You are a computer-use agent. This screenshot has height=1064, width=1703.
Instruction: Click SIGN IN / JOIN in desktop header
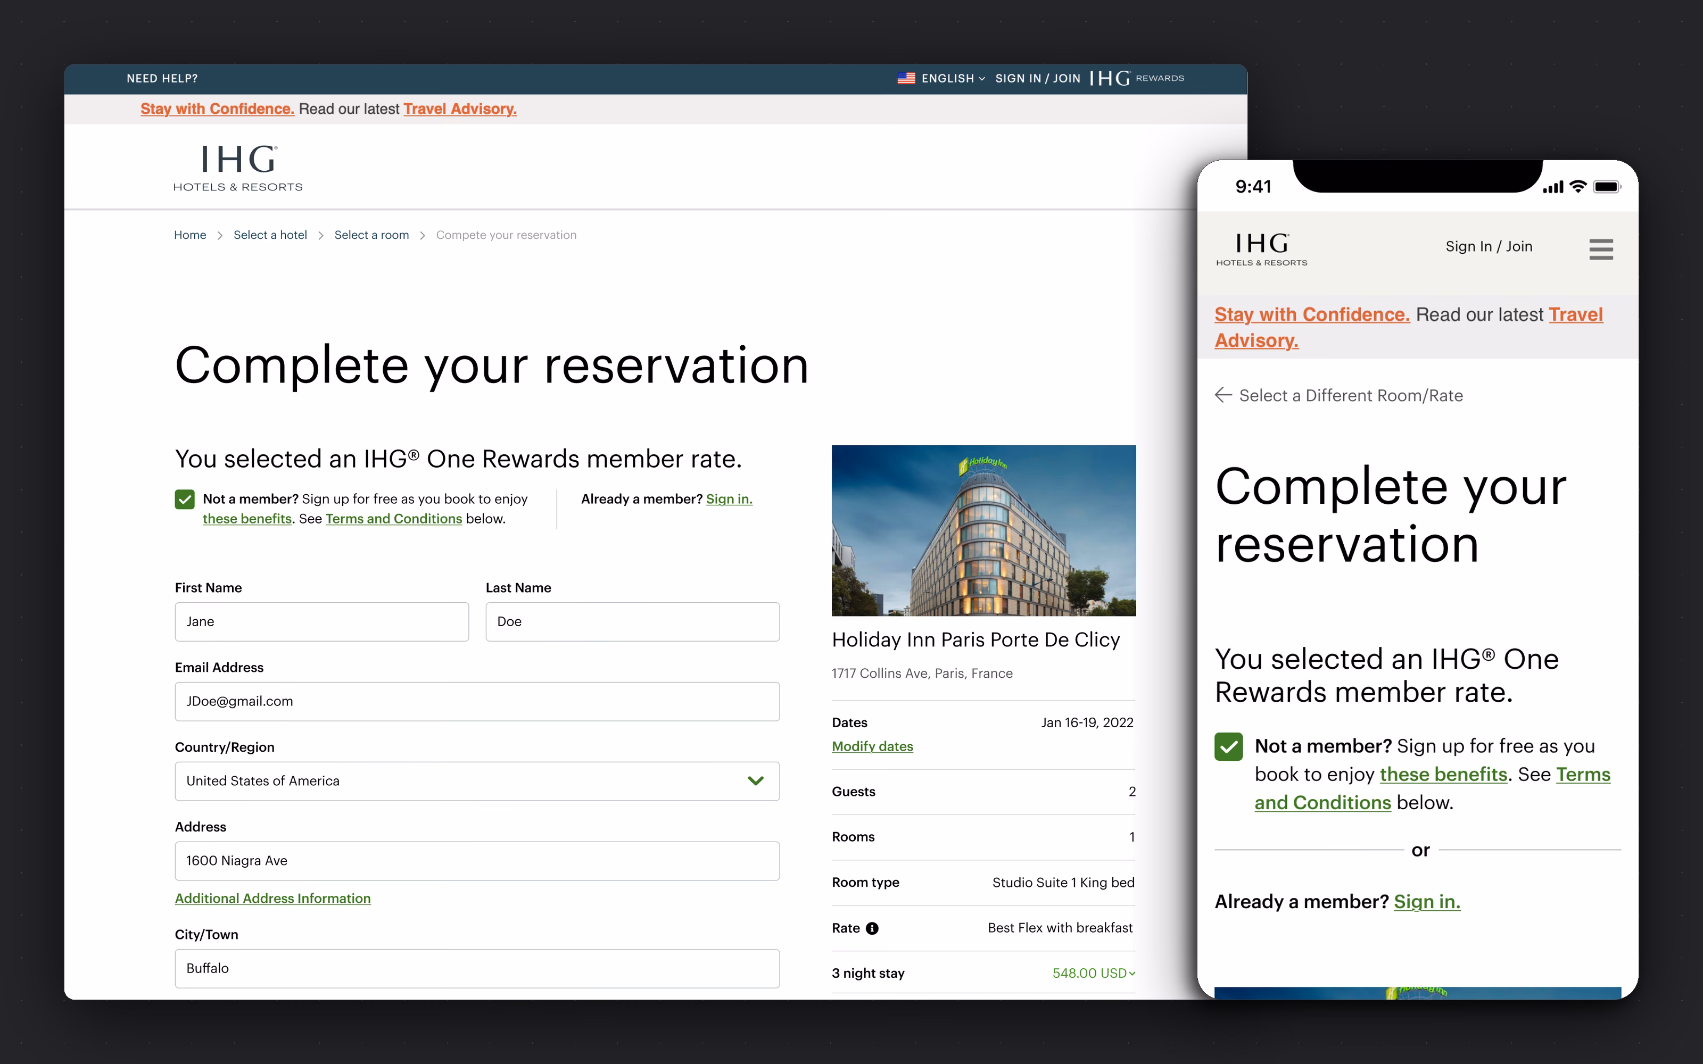click(1037, 78)
